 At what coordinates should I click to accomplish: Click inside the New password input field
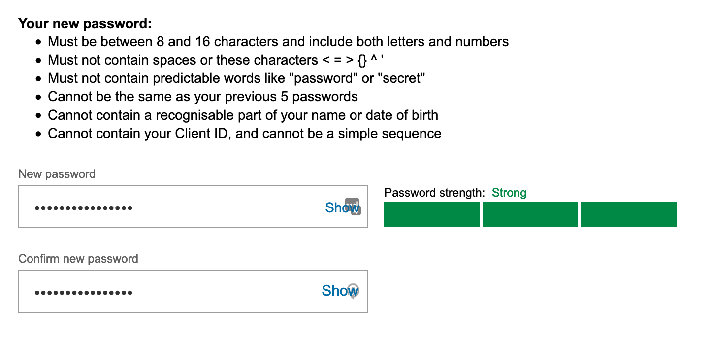pyautogui.click(x=172, y=207)
